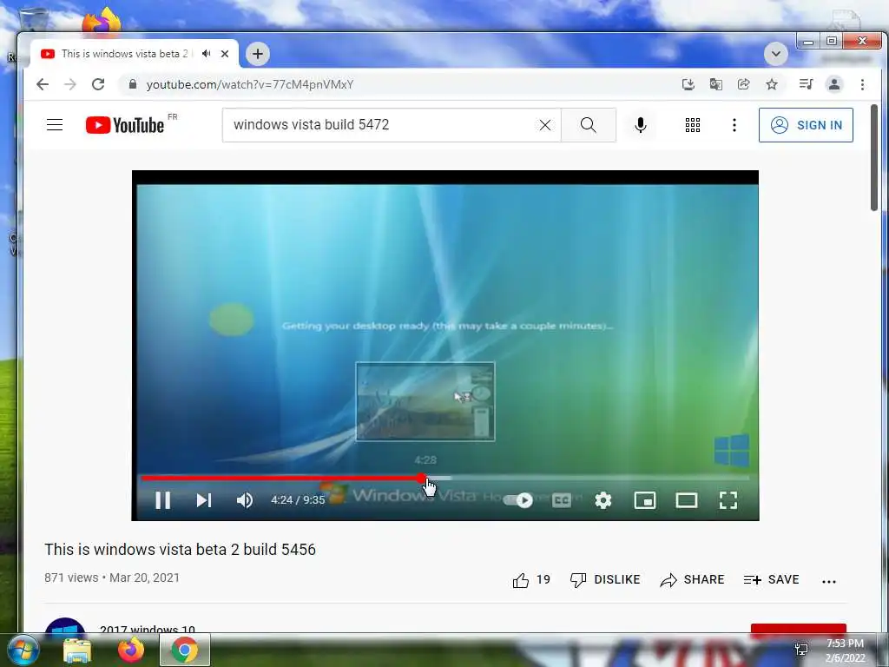The height and width of the screenshot is (667, 889).
Task: Open the YouTube apps grid
Action: (693, 125)
